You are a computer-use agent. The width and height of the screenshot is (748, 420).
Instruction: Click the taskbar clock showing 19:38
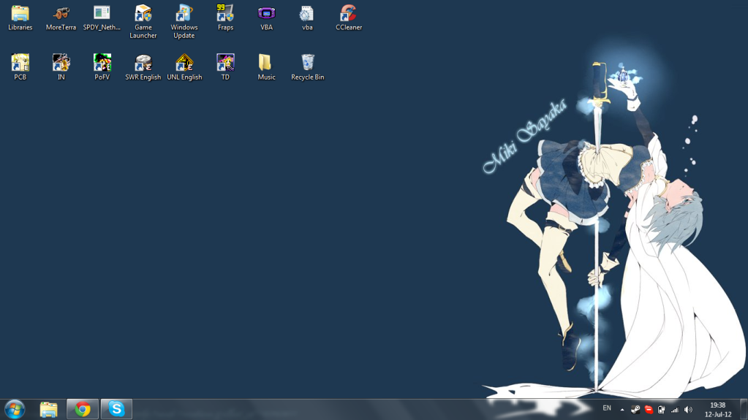tap(717, 410)
